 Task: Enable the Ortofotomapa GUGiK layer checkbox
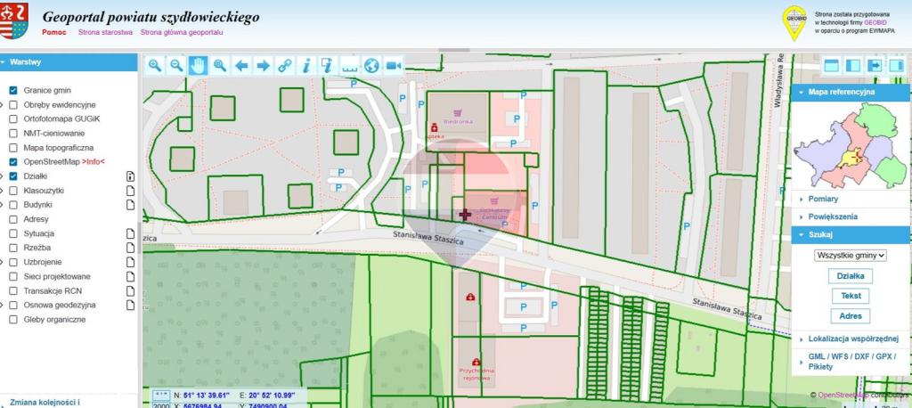pyautogui.click(x=12, y=118)
